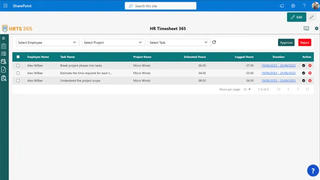Open the sidebar hamburger menu

3,38
